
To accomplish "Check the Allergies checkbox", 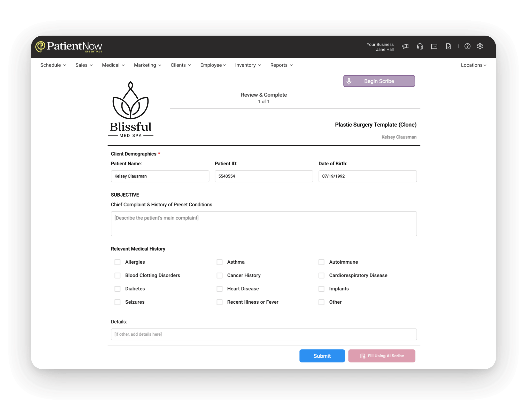I will [118, 262].
